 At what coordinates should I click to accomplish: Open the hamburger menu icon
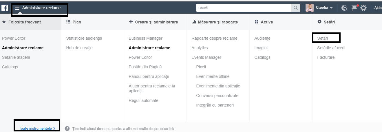click(17, 8)
